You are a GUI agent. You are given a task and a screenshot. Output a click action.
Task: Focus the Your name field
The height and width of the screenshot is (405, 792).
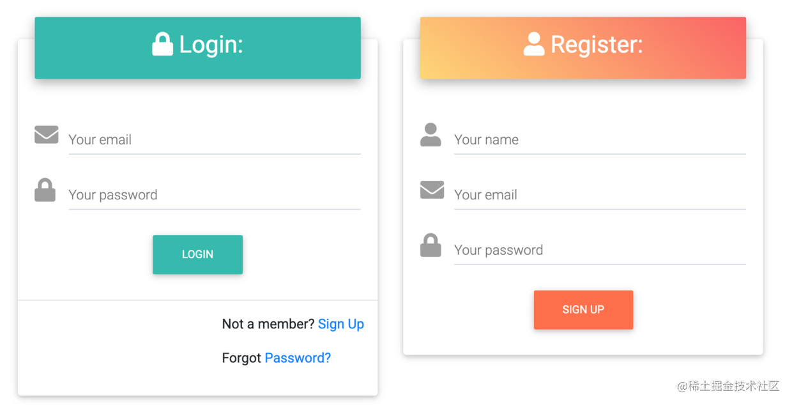coord(599,140)
